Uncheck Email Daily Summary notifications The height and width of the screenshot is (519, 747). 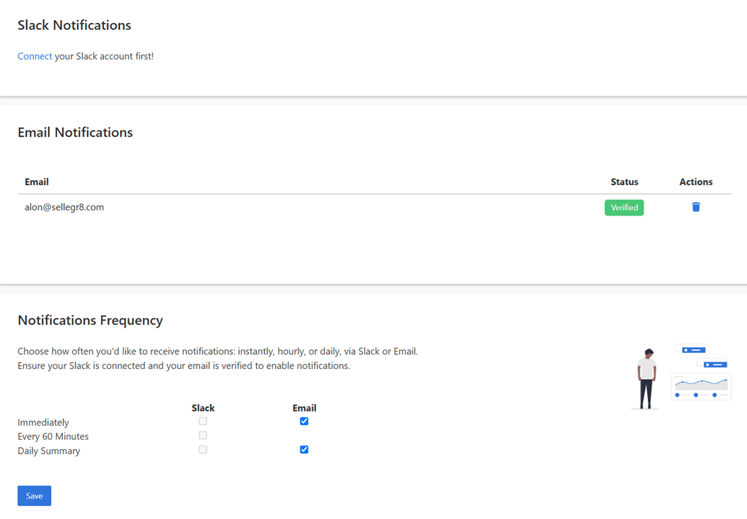click(304, 449)
